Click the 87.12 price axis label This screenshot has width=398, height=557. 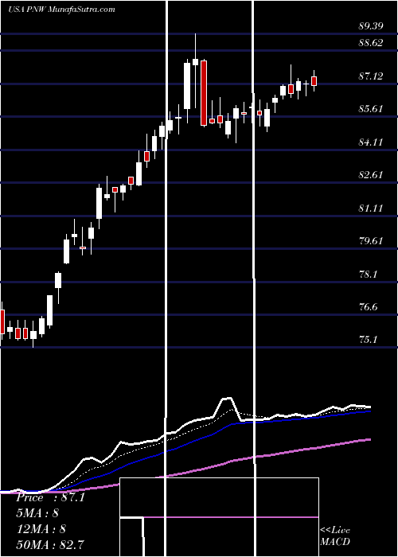[x=371, y=76]
